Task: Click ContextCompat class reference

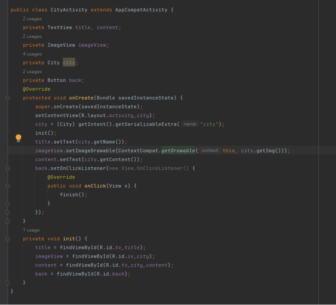Action: point(138,151)
